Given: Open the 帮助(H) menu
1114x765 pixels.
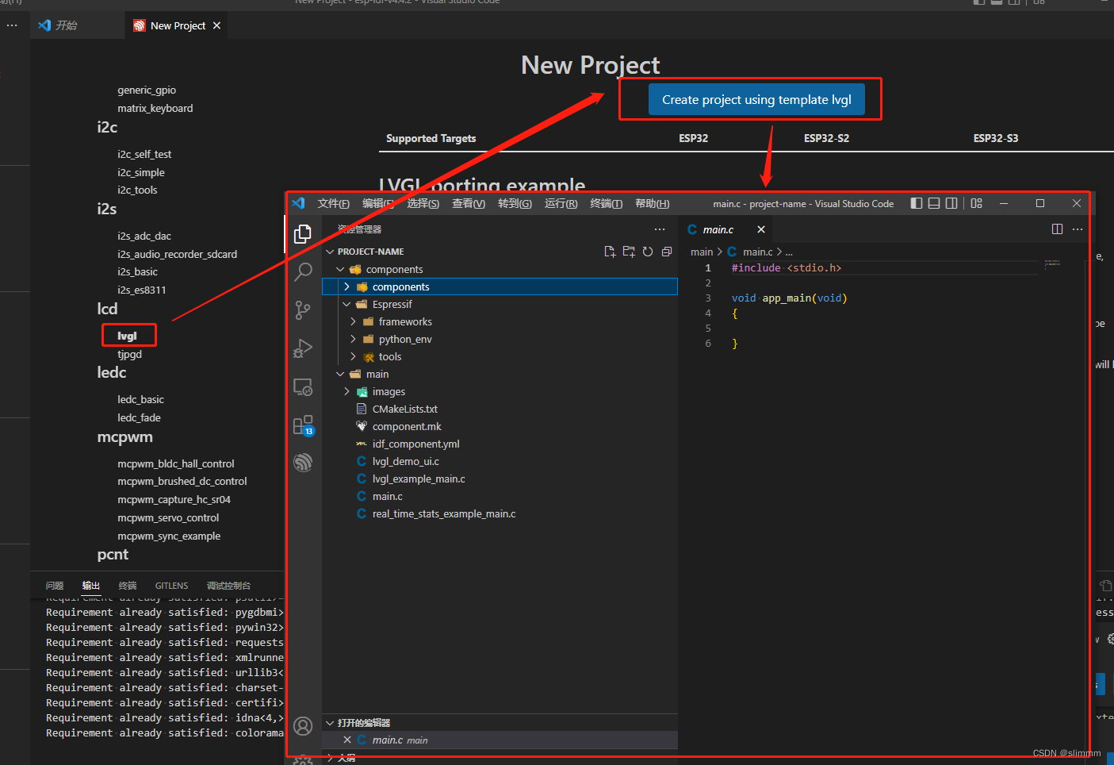Looking at the screenshot, I should [652, 204].
